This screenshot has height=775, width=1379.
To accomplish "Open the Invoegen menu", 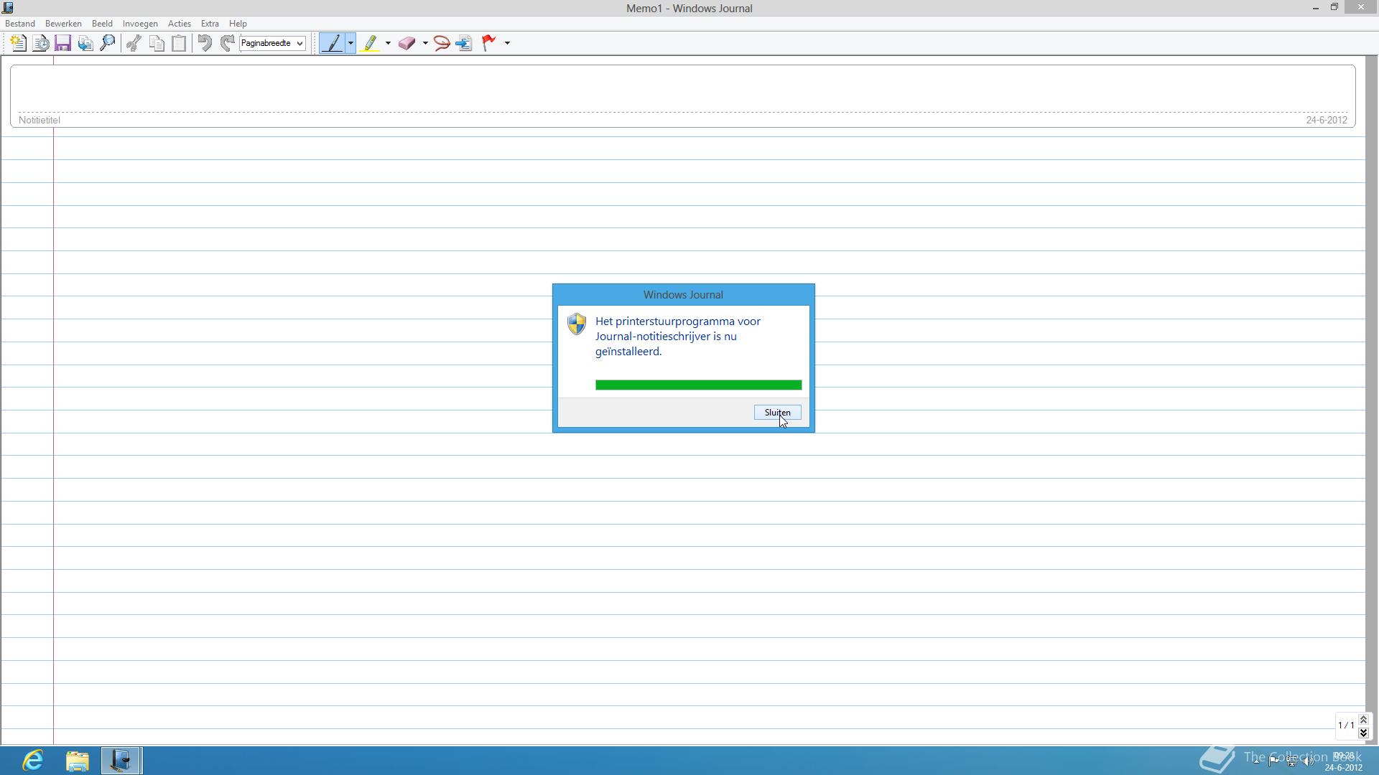I will pyautogui.click(x=140, y=24).
